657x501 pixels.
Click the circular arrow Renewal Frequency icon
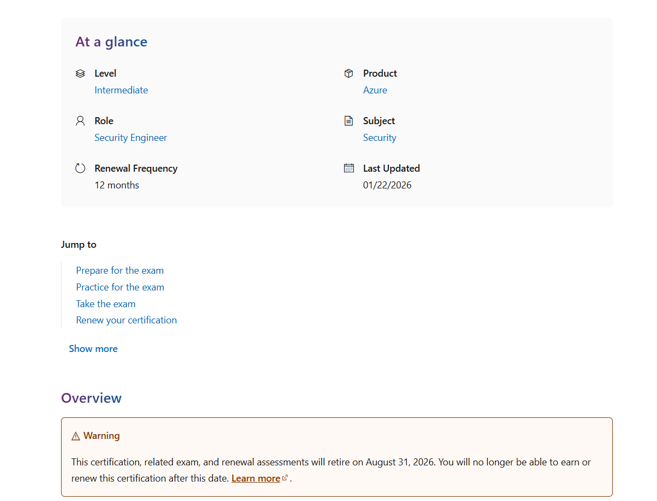click(81, 168)
